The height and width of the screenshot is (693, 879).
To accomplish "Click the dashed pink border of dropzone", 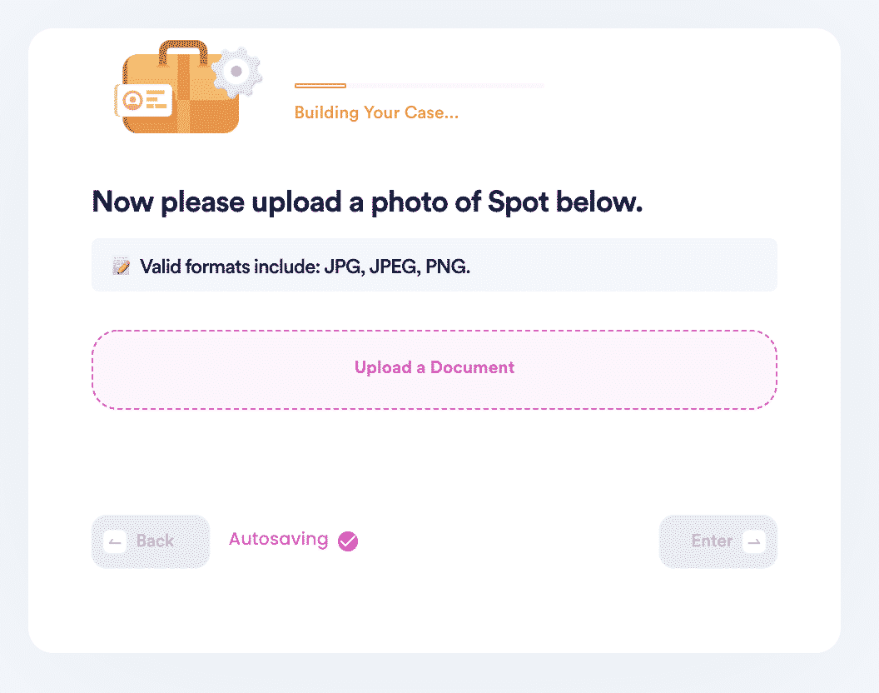I will coord(435,331).
